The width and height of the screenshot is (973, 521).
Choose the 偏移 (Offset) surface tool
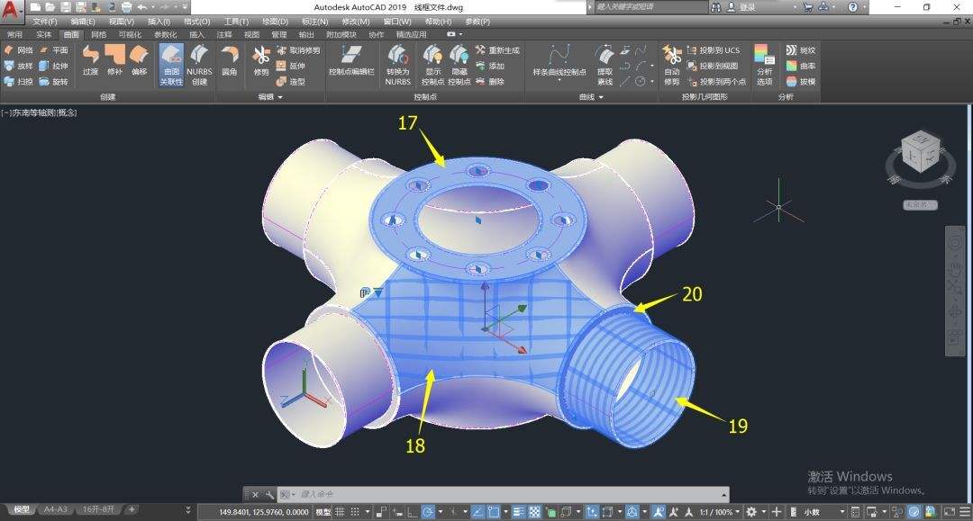(x=138, y=61)
